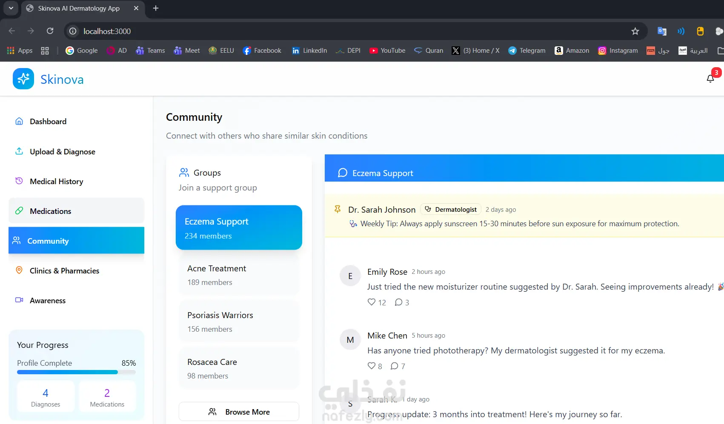Click the Medications pill icon
This screenshot has height=424, width=724.
pyautogui.click(x=19, y=211)
